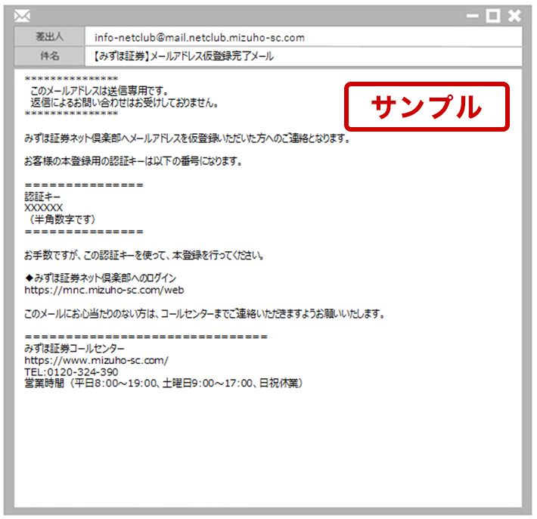Click the line about contacting コールセンター
The image size is (537, 519).
coord(204,313)
